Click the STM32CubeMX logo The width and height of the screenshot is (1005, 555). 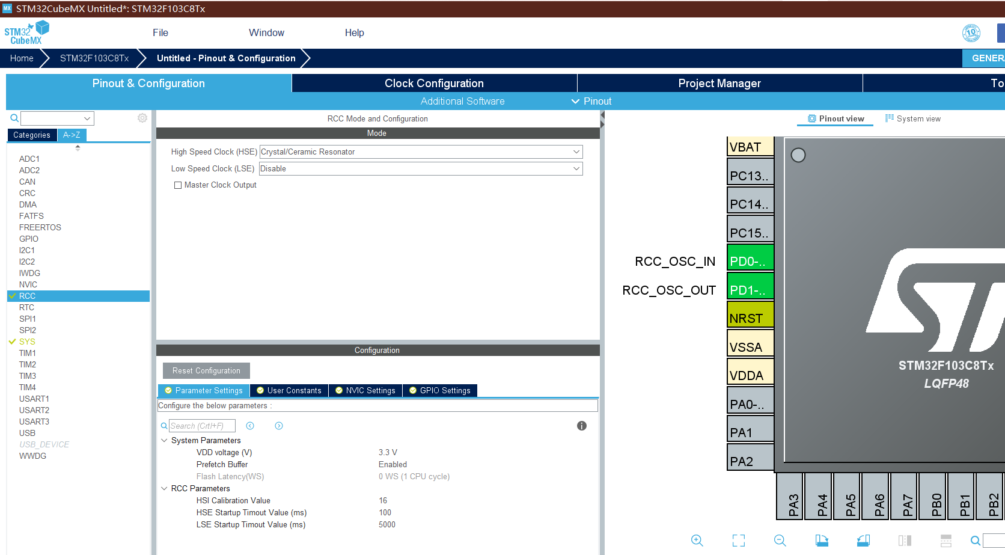26,33
